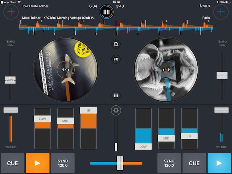Click the red playhead on waveform
232x174 pixels.
pos(116,27)
